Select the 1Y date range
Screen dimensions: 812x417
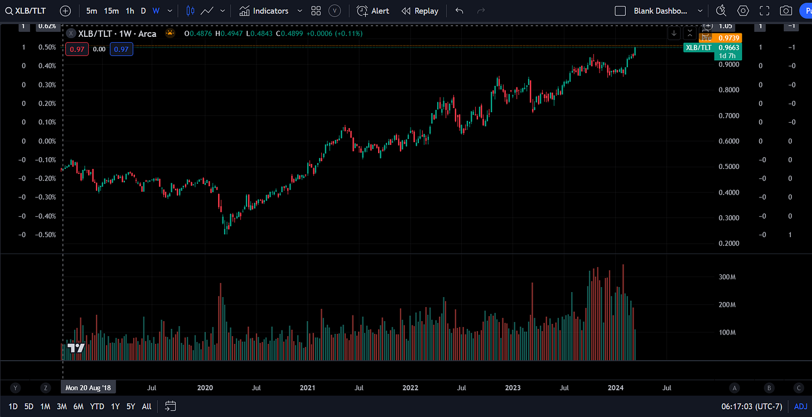(115, 406)
